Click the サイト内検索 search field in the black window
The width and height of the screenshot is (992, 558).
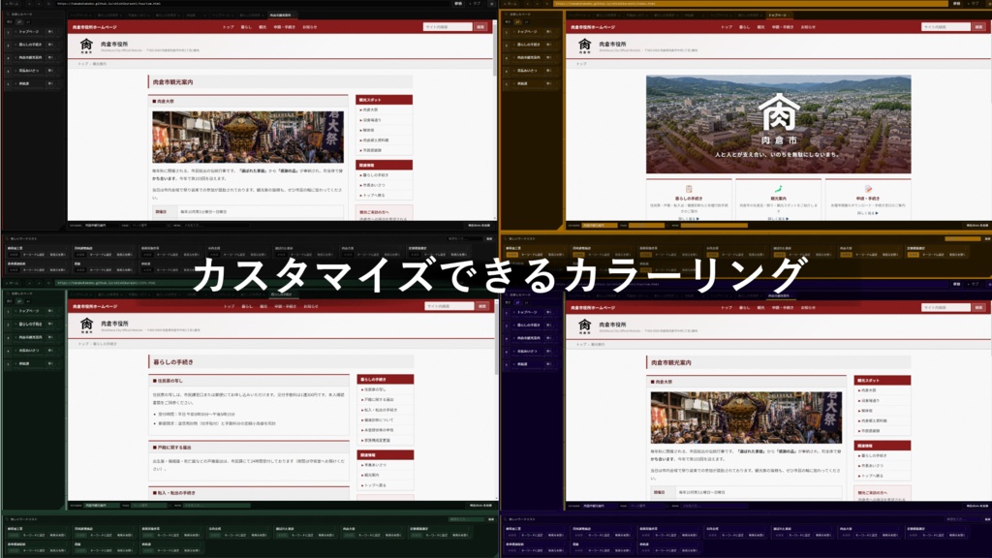click(x=448, y=27)
